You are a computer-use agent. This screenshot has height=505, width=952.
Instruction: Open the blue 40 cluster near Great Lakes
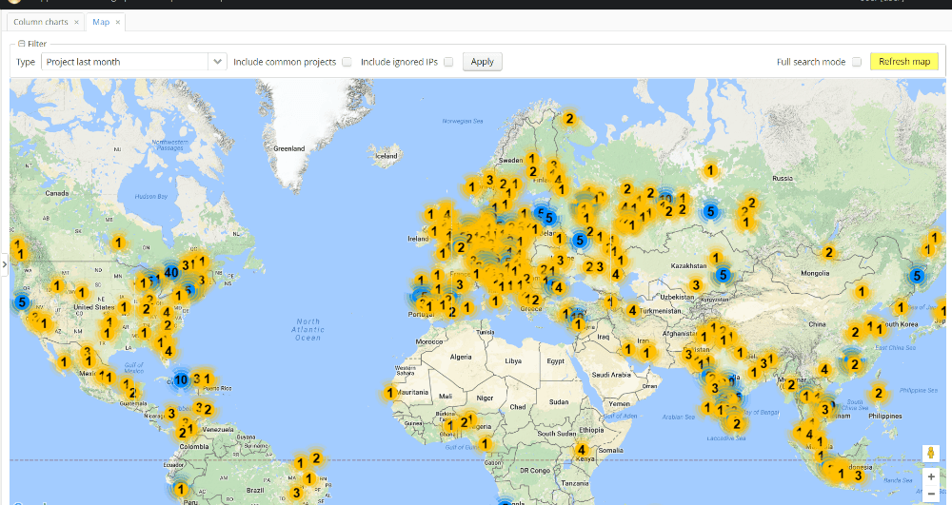pyautogui.click(x=171, y=272)
